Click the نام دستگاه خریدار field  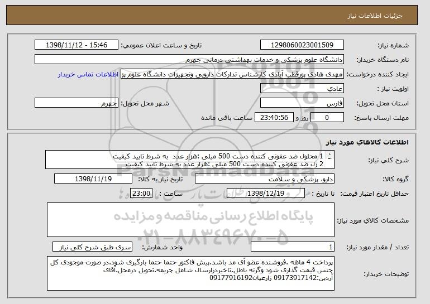[x=189, y=60]
